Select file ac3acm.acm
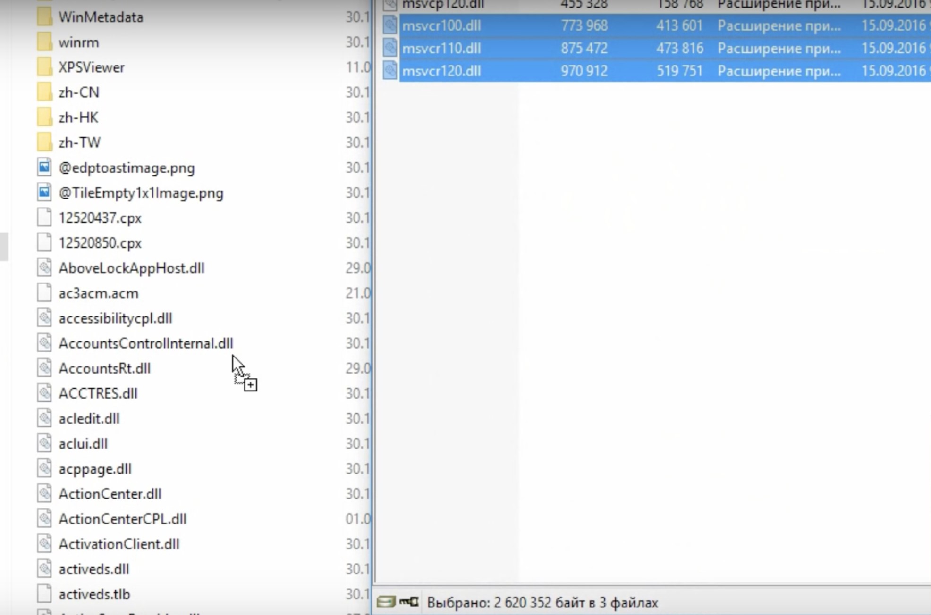 click(99, 293)
